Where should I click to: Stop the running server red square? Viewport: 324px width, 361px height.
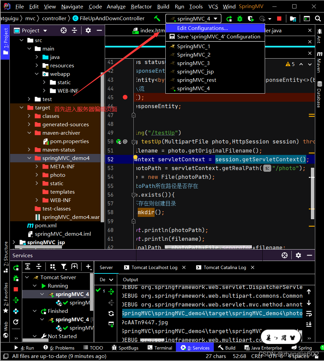click(x=279, y=19)
